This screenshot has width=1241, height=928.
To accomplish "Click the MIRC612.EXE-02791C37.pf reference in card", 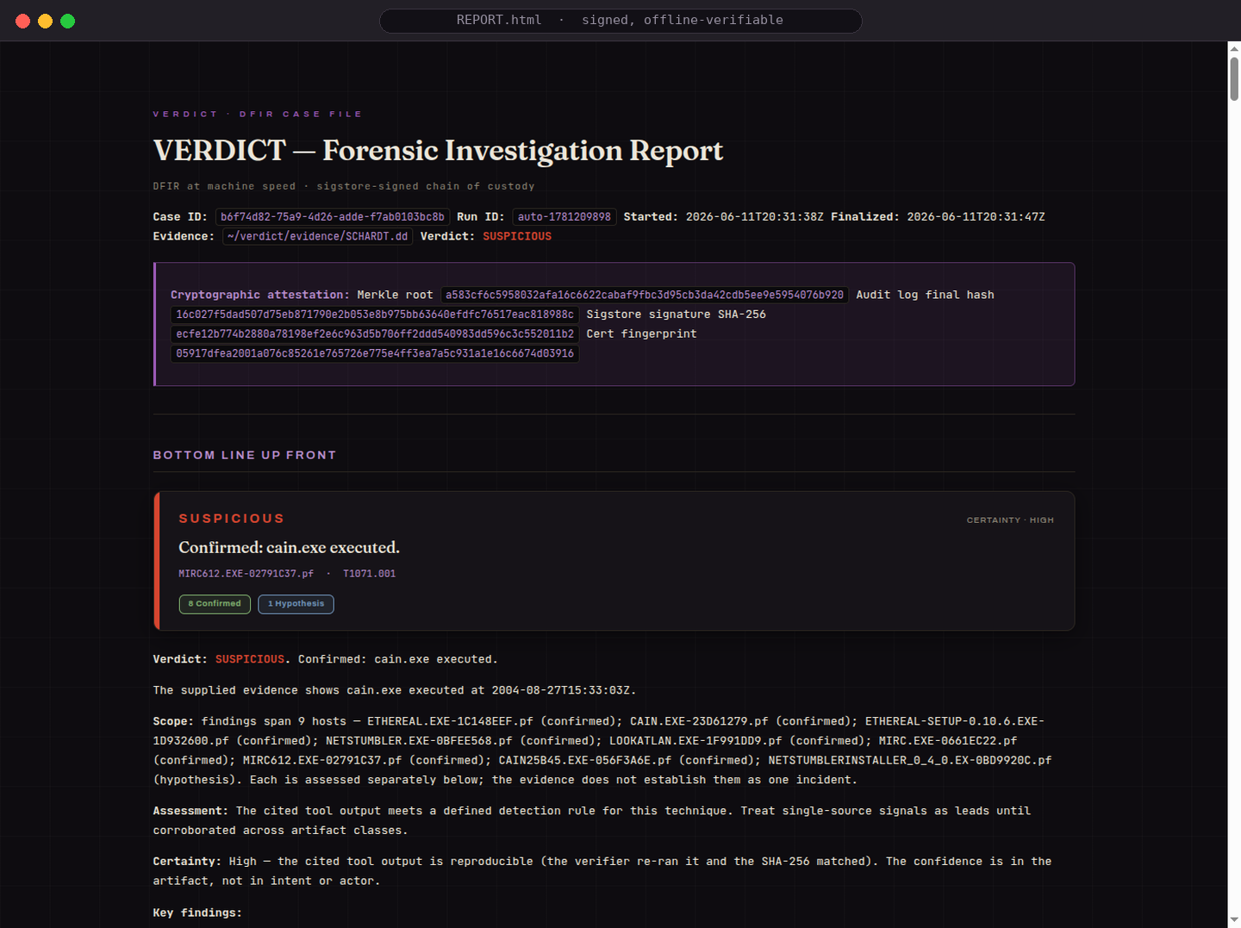I will pos(246,574).
